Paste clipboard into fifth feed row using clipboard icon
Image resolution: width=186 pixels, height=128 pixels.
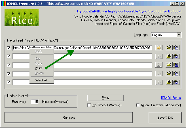(176, 82)
